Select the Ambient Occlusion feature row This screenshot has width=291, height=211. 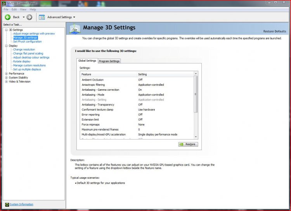coord(137,80)
